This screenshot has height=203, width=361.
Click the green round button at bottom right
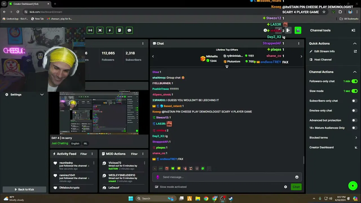pos(353,186)
